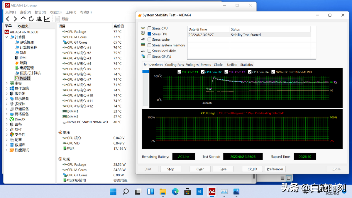
Task: Toggle NVMe PC SN810 graph checkbox
Action: pos(273,72)
